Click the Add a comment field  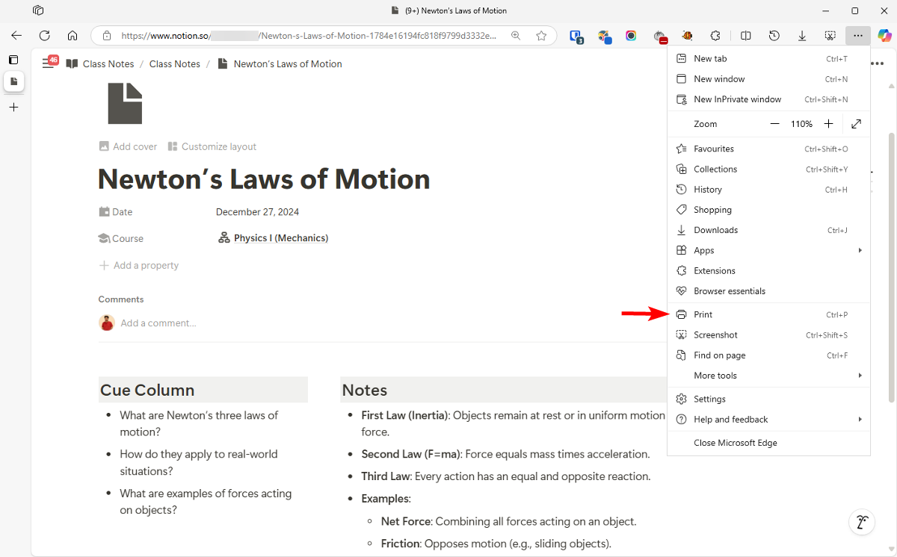coord(158,323)
